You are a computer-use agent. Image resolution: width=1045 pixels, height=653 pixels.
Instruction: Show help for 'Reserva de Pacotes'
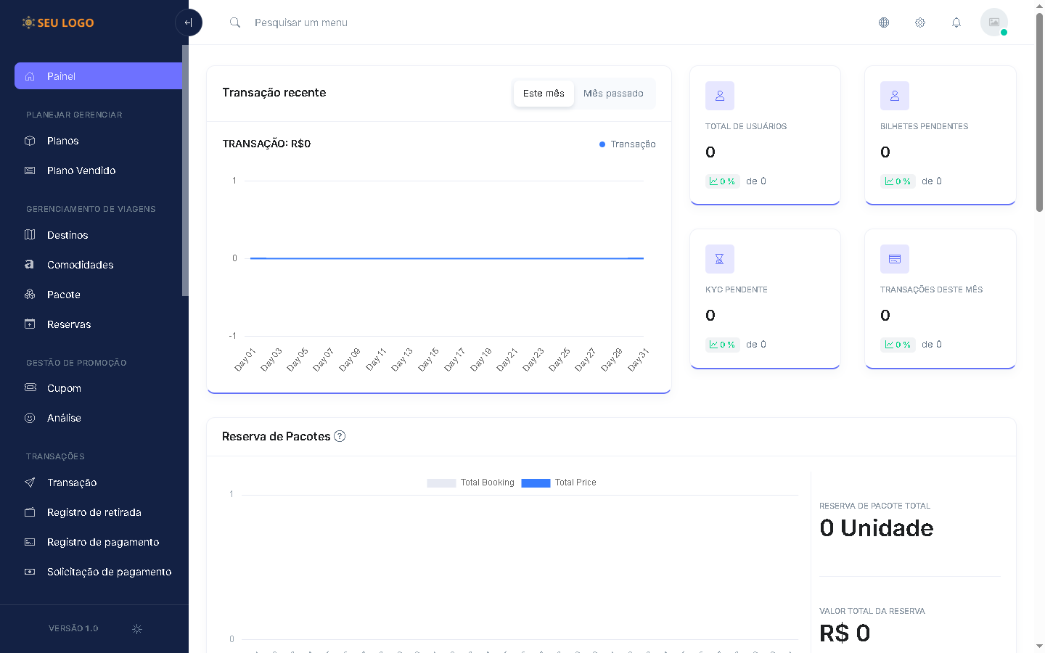pos(340,436)
